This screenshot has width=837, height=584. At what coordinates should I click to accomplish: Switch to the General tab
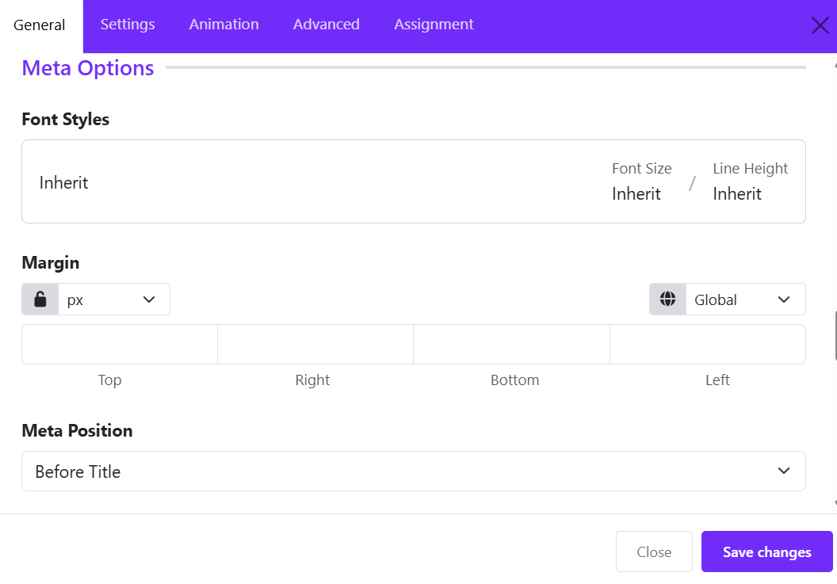40,25
